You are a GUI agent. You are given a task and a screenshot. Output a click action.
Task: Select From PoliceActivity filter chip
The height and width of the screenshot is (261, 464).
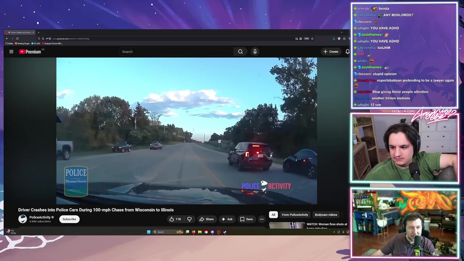[295, 215]
